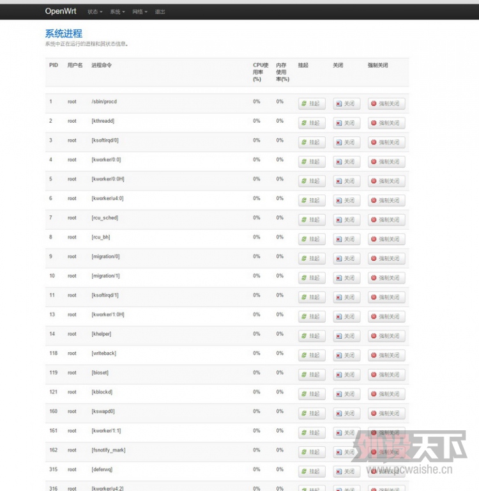Click red force-close icon for [ksoftirqd/0]

pos(374,142)
